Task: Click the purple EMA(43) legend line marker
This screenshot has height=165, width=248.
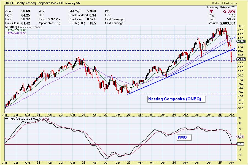Action: tap(7, 33)
